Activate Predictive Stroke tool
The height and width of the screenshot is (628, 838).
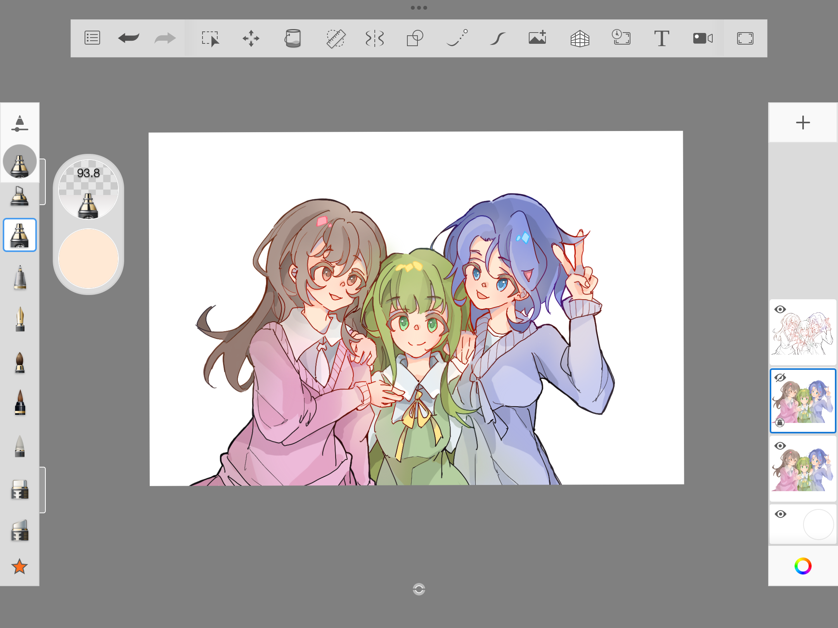coord(457,38)
